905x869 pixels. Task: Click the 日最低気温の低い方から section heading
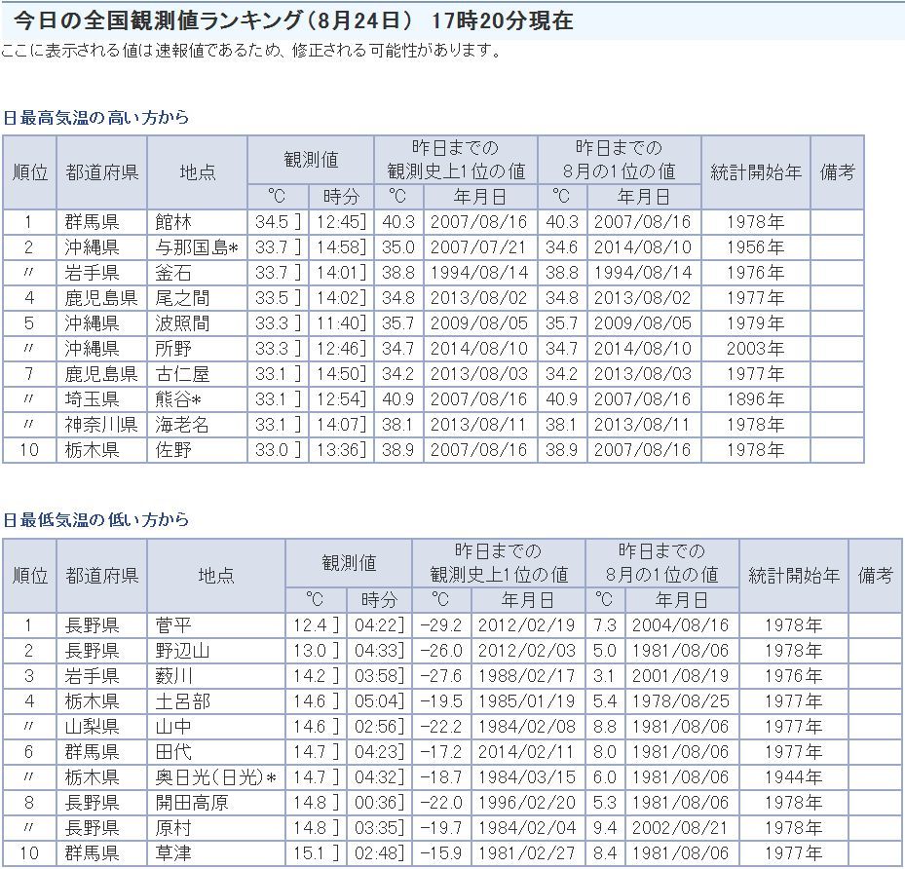[95, 520]
